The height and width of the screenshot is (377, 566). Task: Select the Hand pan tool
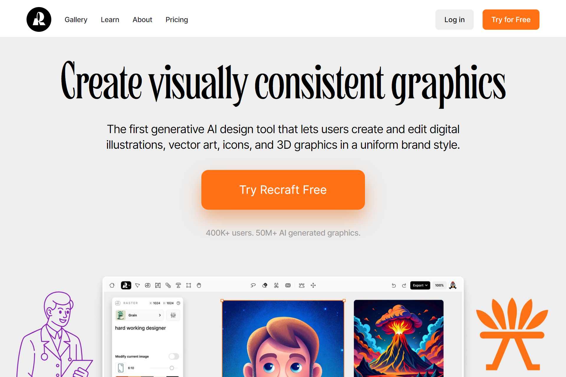pyautogui.click(x=199, y=285)
